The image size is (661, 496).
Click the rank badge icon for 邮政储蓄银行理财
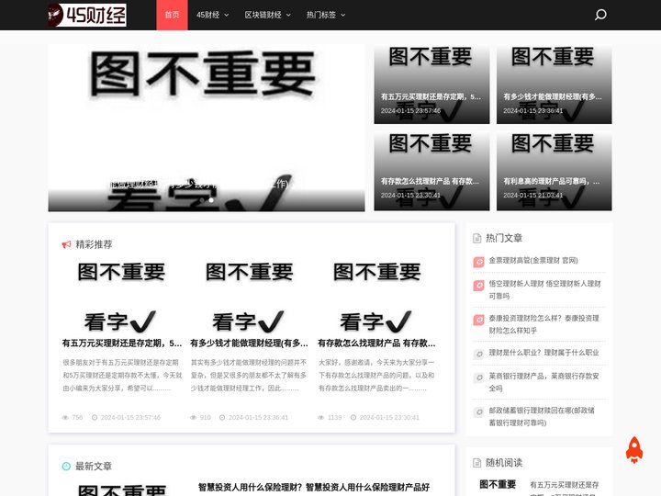coord(479,412)
